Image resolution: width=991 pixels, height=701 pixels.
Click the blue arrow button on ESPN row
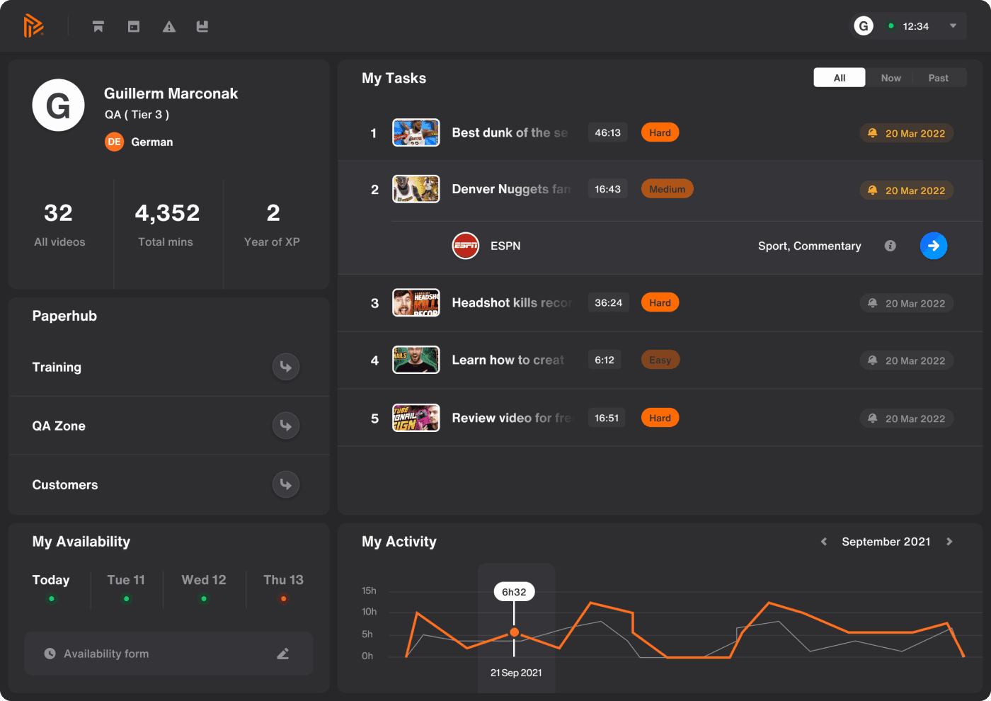pos(934,246)
